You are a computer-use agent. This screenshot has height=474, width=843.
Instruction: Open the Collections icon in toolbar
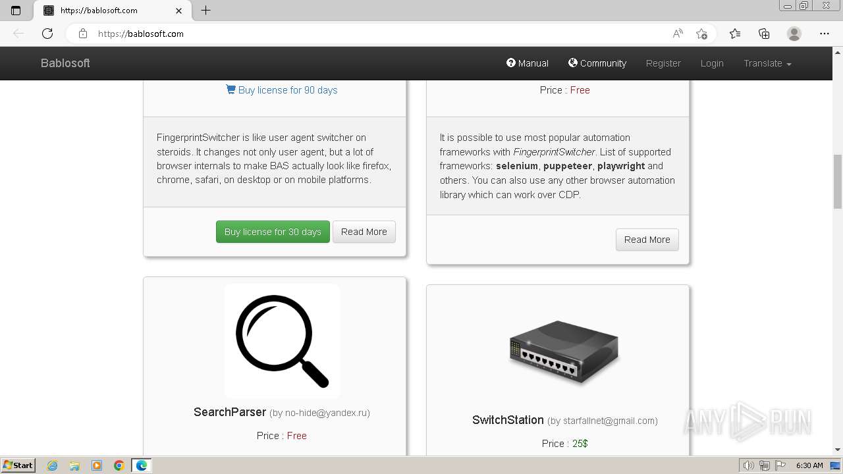click(764, 34)
